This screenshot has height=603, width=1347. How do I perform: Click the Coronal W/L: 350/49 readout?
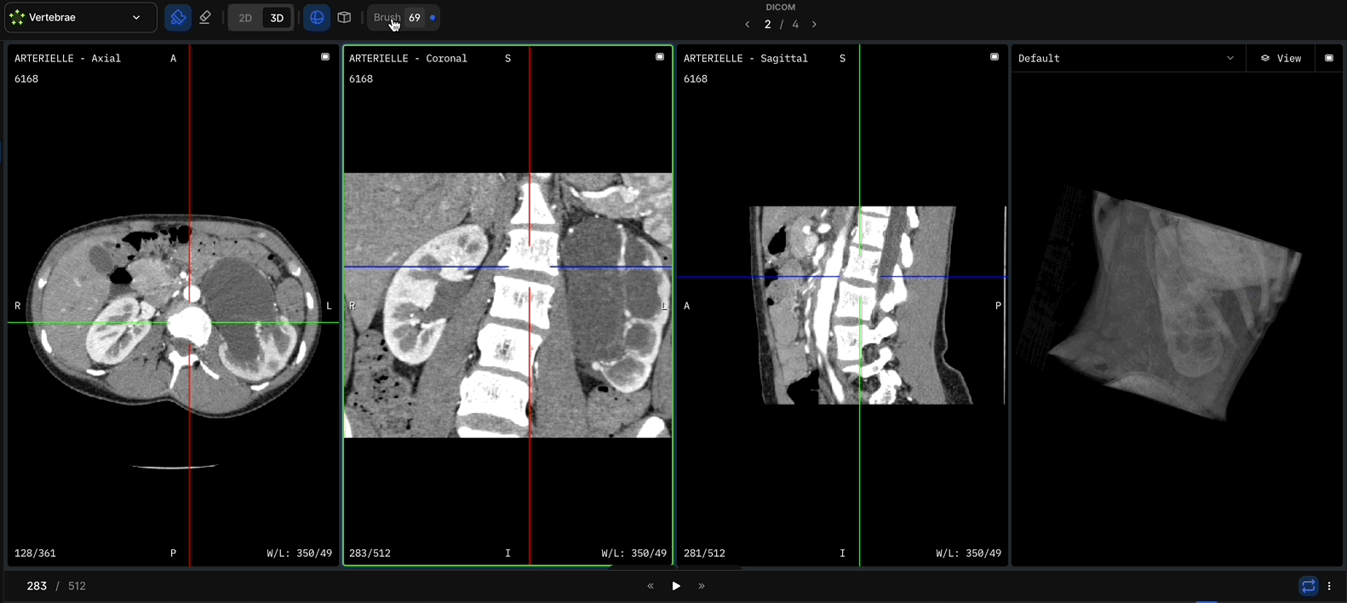coord(633,554)
